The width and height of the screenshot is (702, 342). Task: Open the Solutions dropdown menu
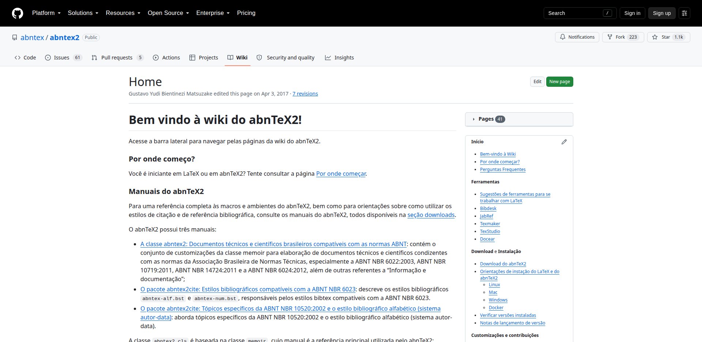point(83,13)
